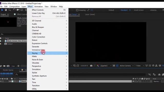Click the viewer timecode 0:00:09:15
The image size is (164, 92).
(x=84, y=66)
